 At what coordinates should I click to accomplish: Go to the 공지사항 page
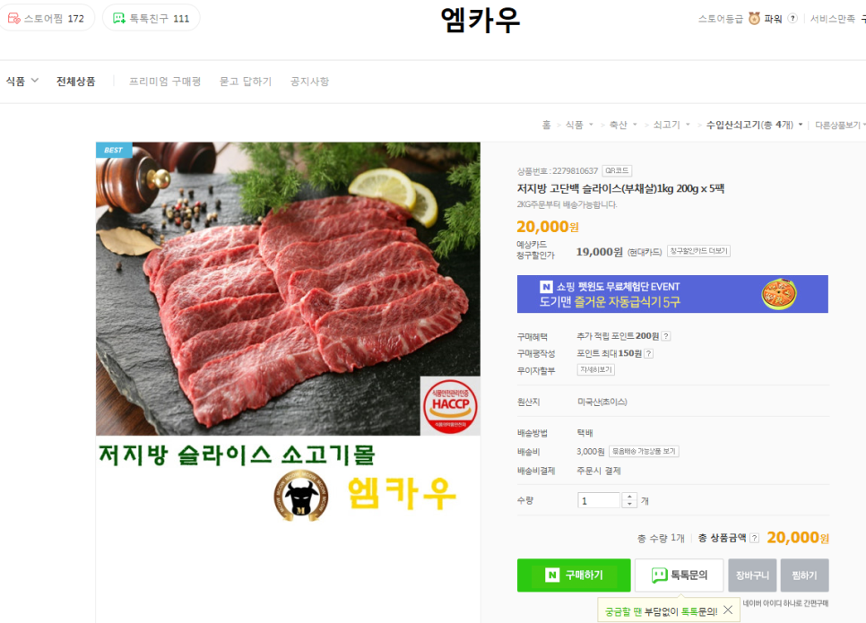(x=310, y=82)
